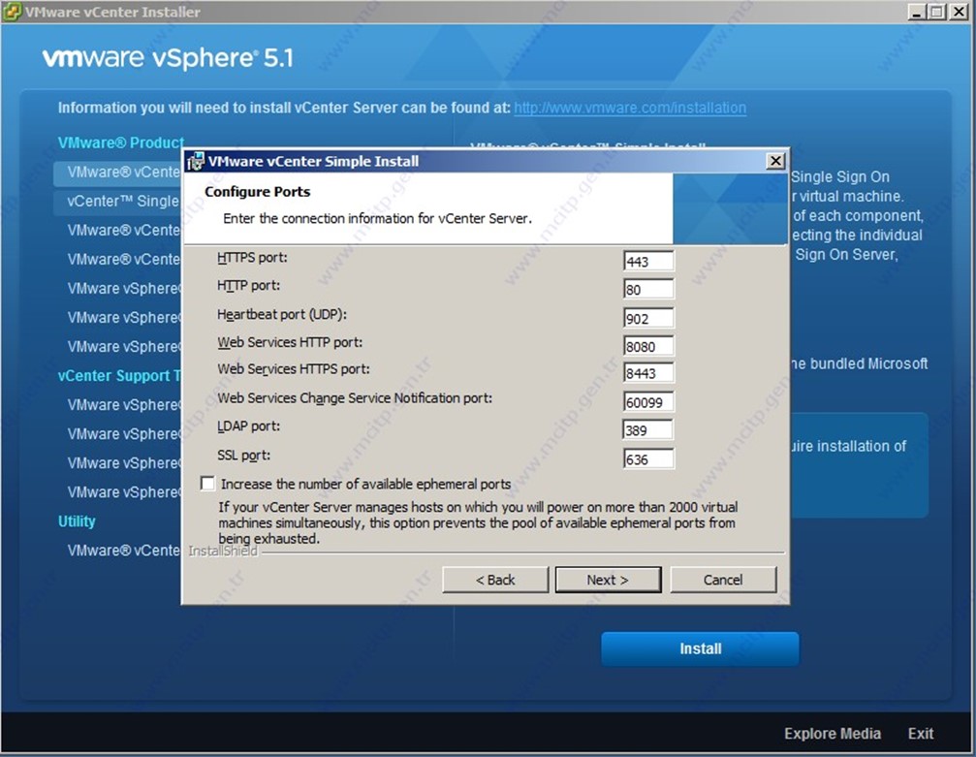Click the "LDAP port:" label
Image resolution: width=976 pixels, height=757 pixels.
pos(248,426)
